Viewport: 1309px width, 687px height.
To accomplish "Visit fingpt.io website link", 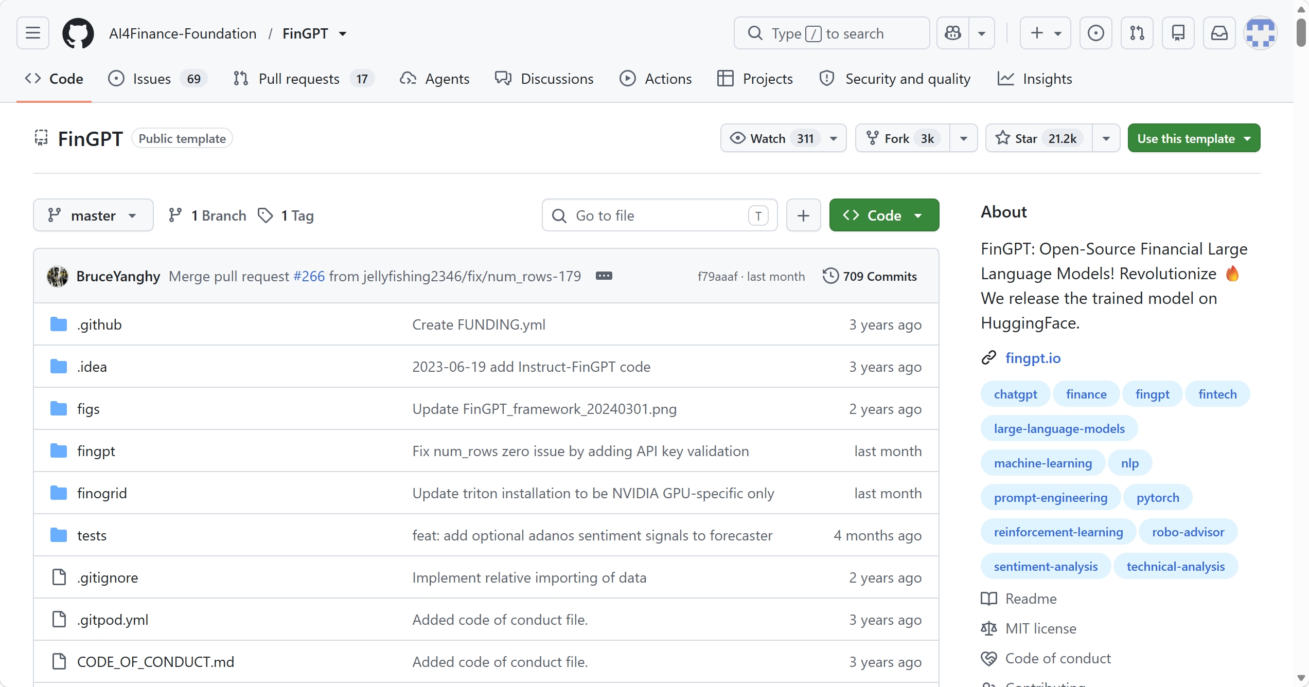I will click(x=1033, y=358).
